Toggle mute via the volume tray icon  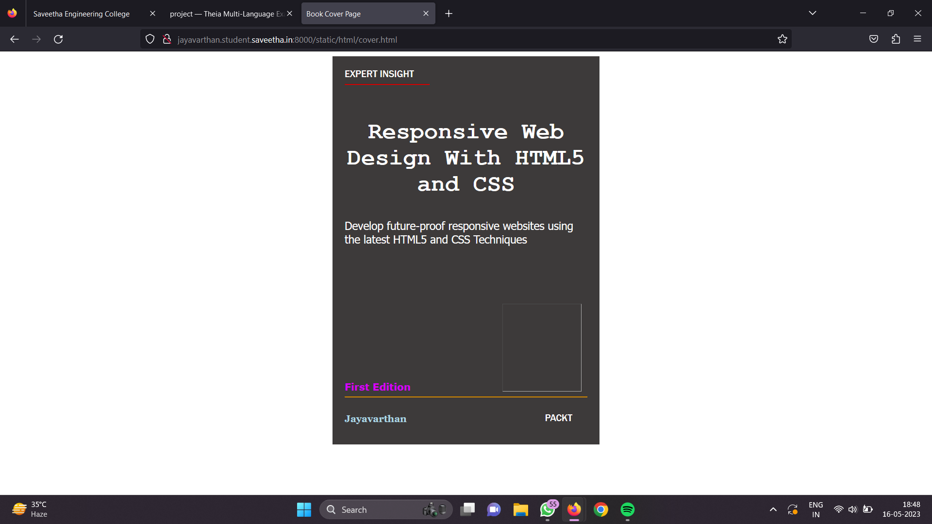pos(853,509)
